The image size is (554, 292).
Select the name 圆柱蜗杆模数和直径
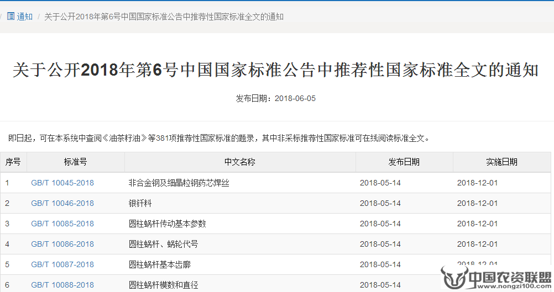tap(164, 285)
